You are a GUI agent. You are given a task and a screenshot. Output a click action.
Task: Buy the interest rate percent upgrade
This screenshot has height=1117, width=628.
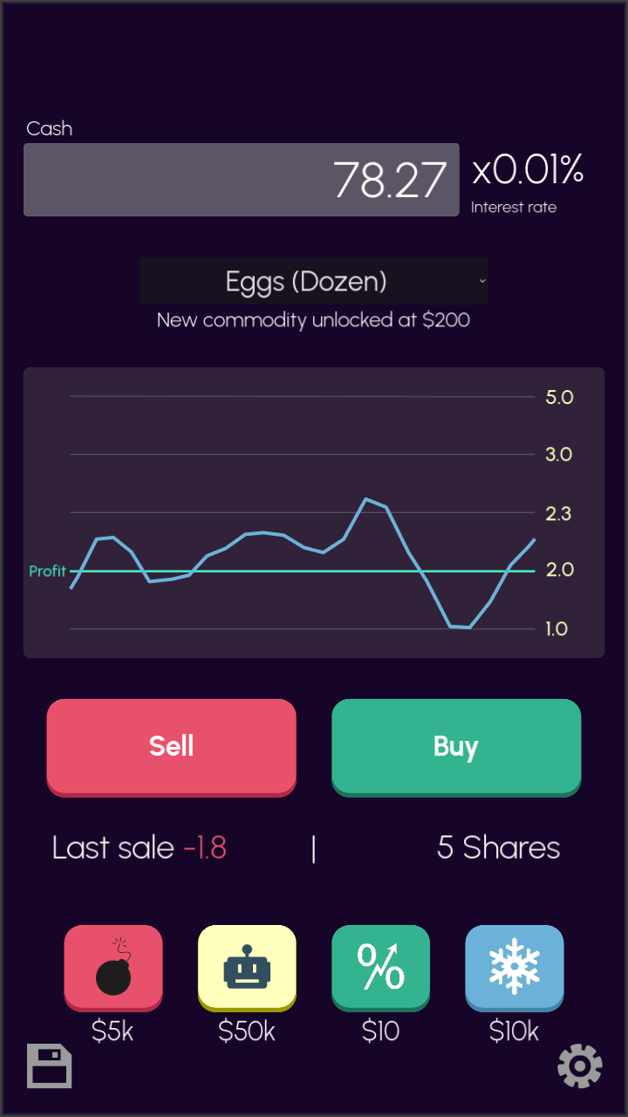click(x=380, y=968)
